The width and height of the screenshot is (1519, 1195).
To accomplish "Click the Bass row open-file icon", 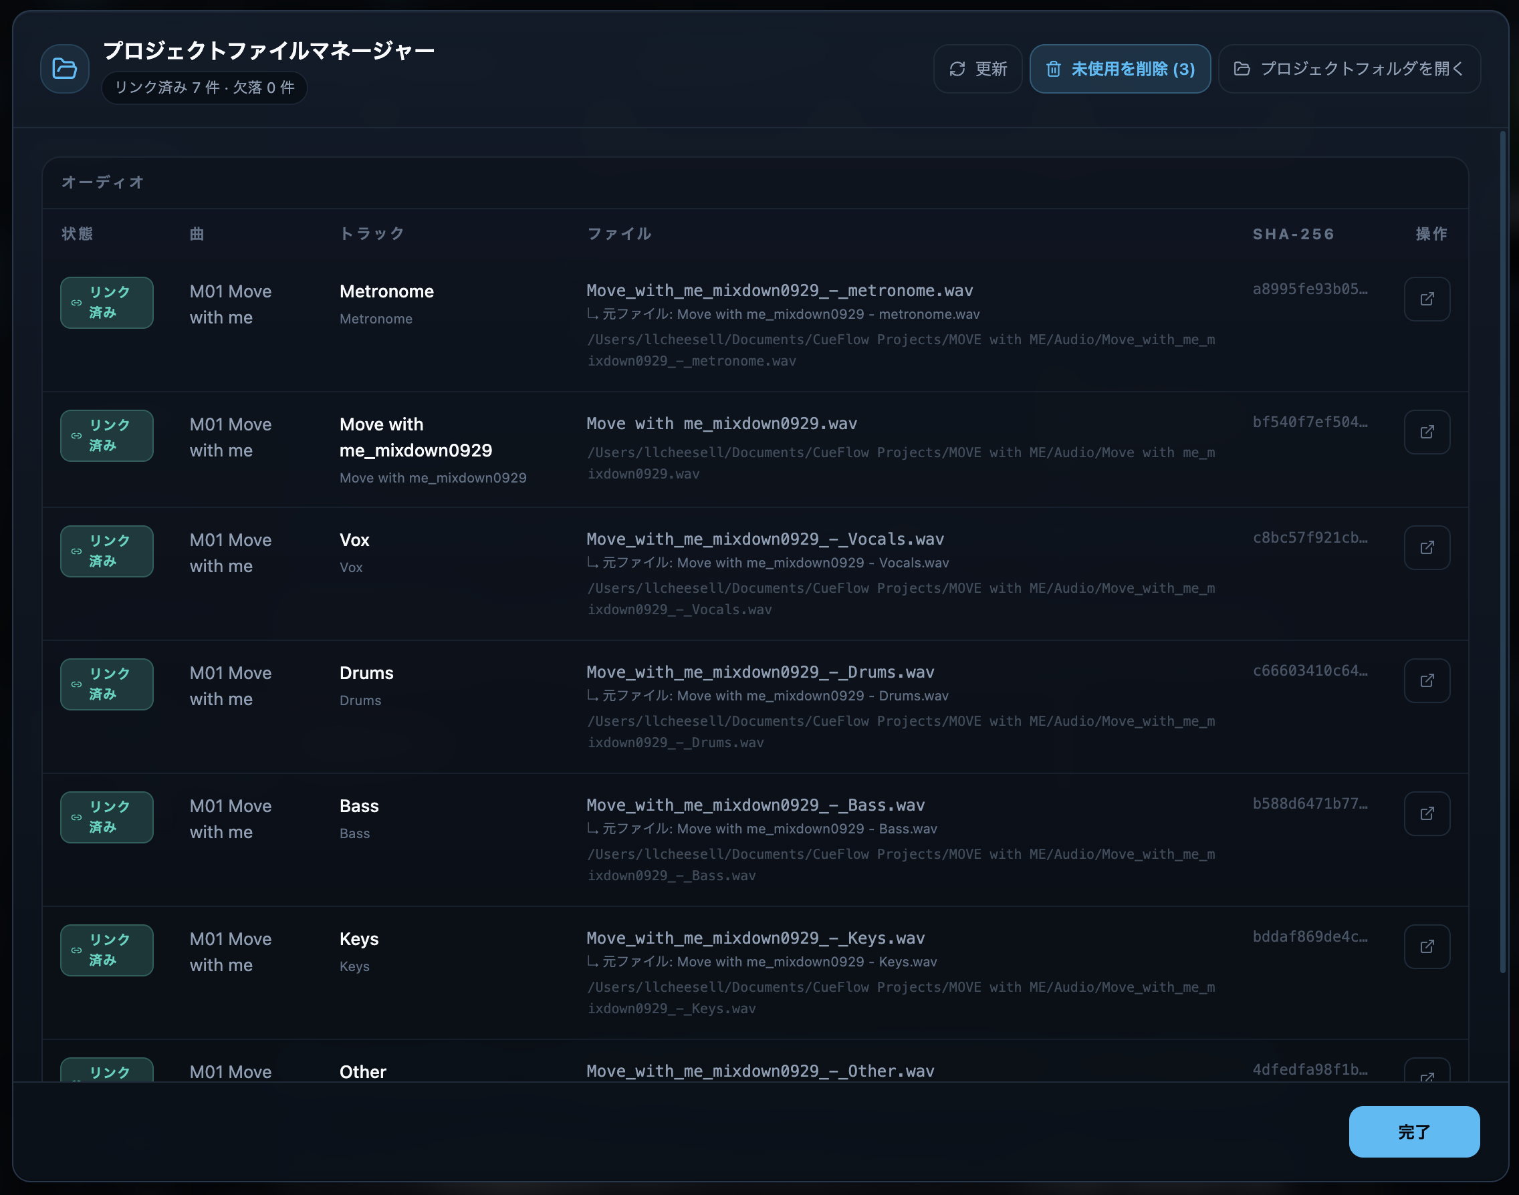I will point(1427,813).
